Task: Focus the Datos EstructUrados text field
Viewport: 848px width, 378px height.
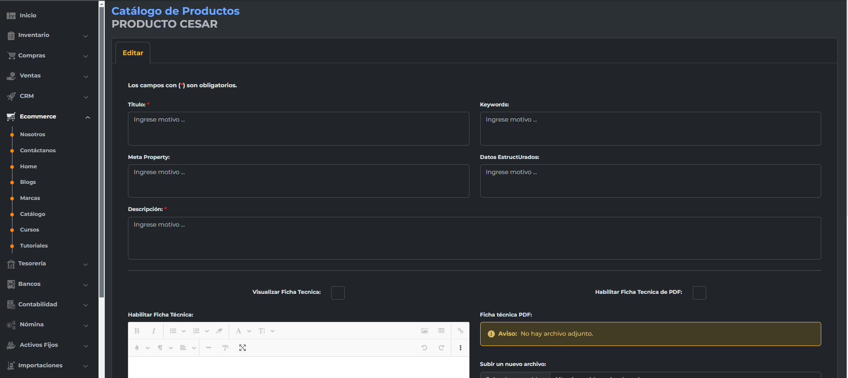Action: coord(650,181)
